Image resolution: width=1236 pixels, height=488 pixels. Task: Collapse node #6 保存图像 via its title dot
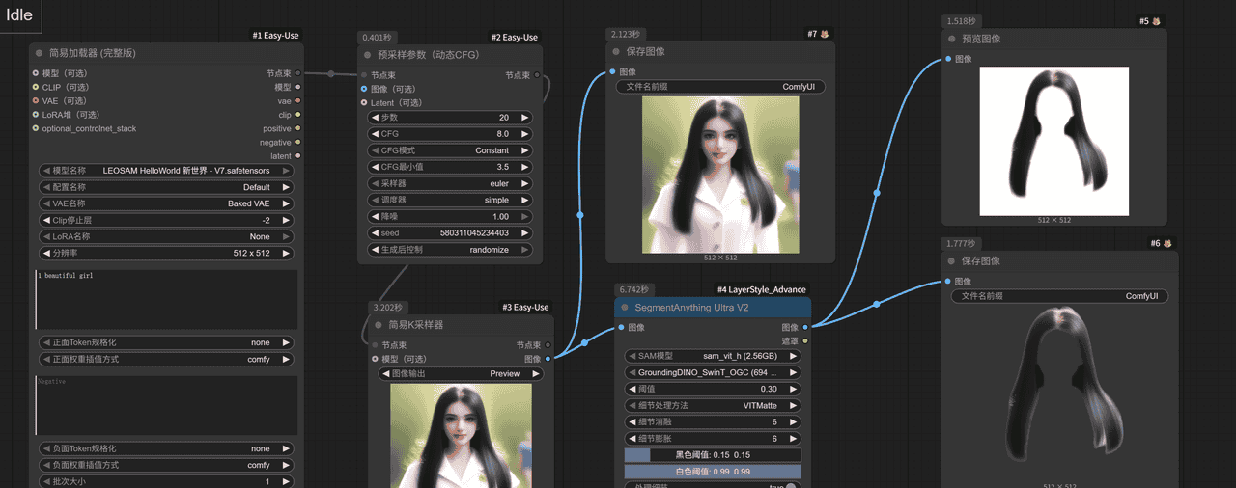pos(952,261)
